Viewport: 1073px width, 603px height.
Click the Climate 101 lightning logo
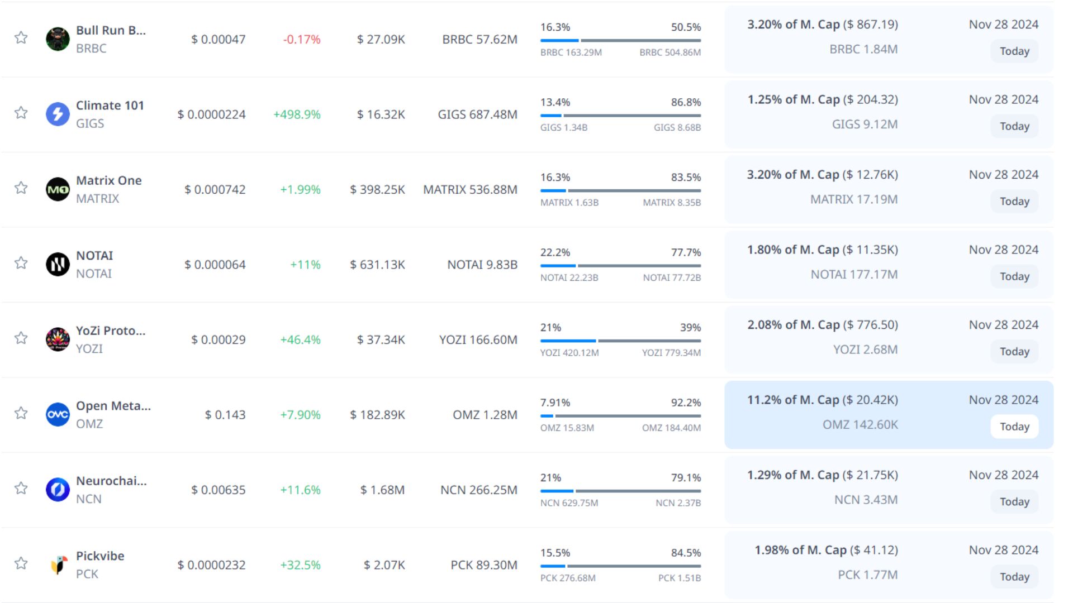pos(58,114)
